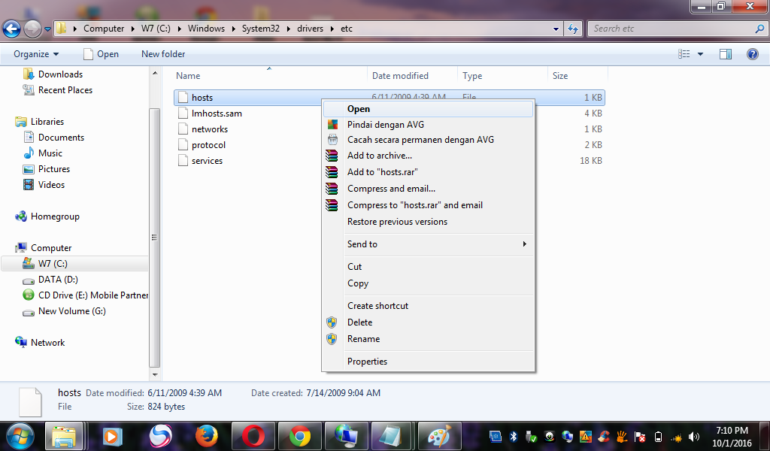Choose Copy from the context menu
770x451 pixels.
click(428, 283)
